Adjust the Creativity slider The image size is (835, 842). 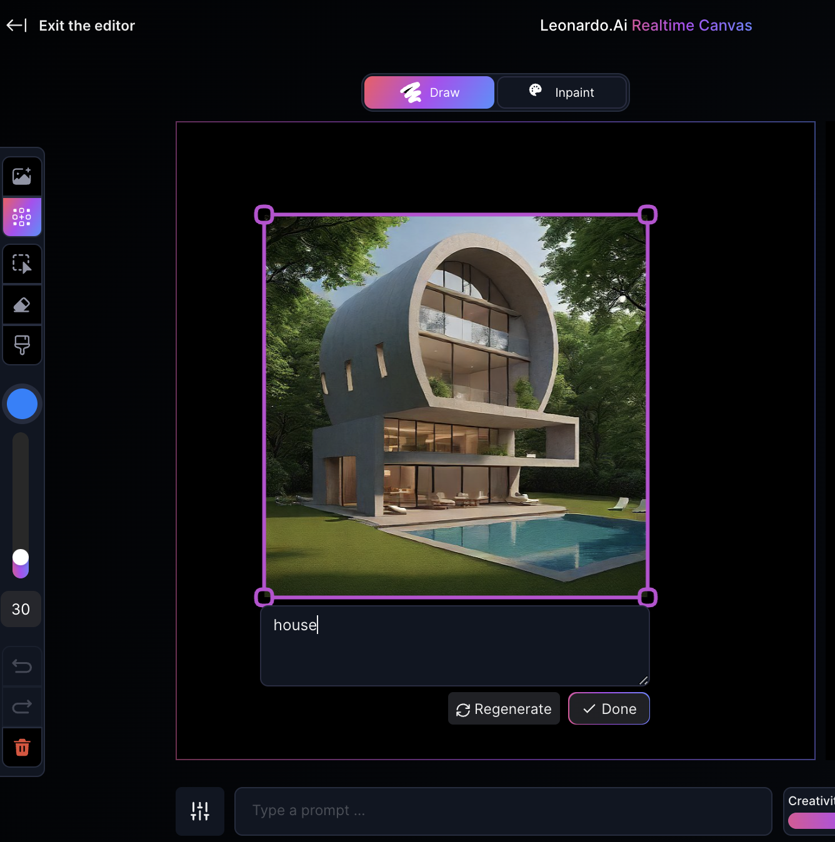coord(811,821)
